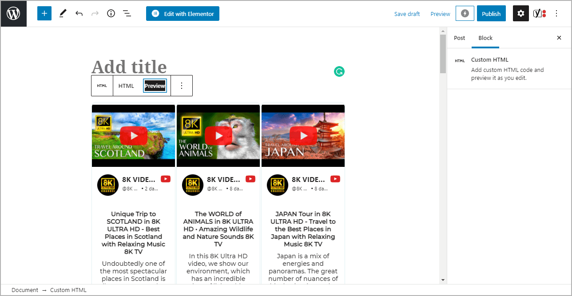Close the settings sidebar
The width and height of the screenshot is (572, 296).
(x=559, y=38)
